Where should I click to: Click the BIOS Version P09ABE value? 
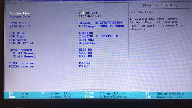pyautogui.click(x=85, y=63)
